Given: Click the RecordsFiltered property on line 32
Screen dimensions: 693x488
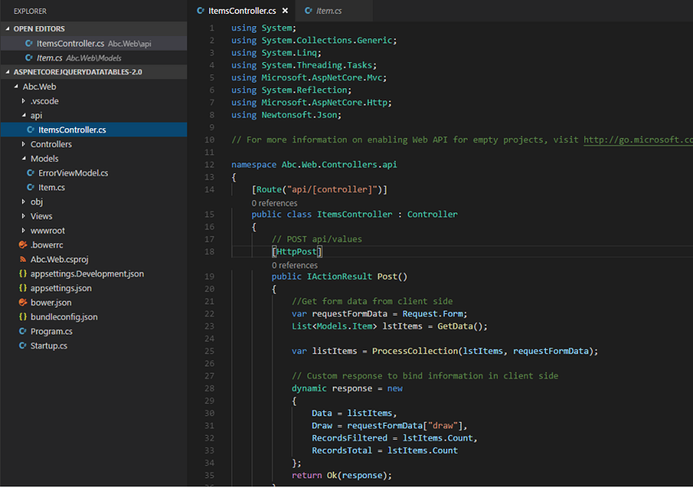Looking at the screenshot, I should (x=349, y=438).
